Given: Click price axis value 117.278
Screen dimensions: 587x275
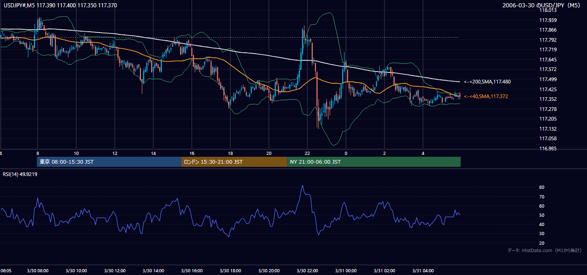Looking at the screenshot, I should (x=548, y=109).
